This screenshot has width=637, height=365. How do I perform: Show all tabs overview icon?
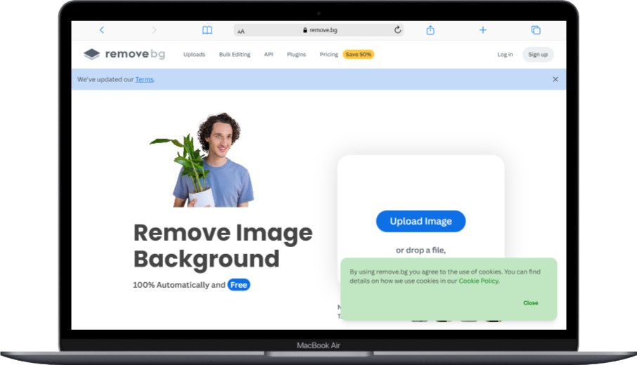pyautogui.click(x=536, y=30)
